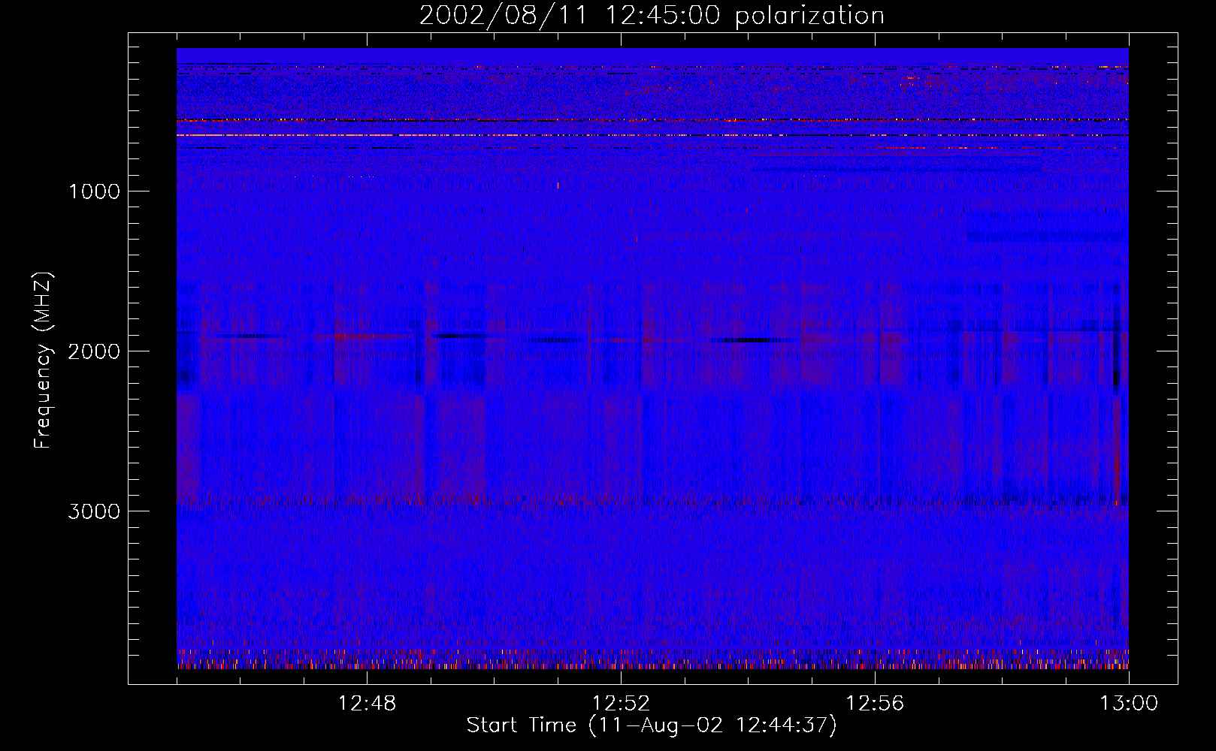This screenshot has width=1216, height=751.
Task: Click the 'Frequency (MHZ)' axis label
Action: pyautogui.click(x=43, y=360)
